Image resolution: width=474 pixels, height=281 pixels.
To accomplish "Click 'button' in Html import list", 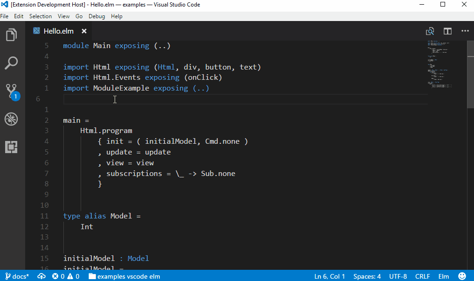I will pos(218,67).
